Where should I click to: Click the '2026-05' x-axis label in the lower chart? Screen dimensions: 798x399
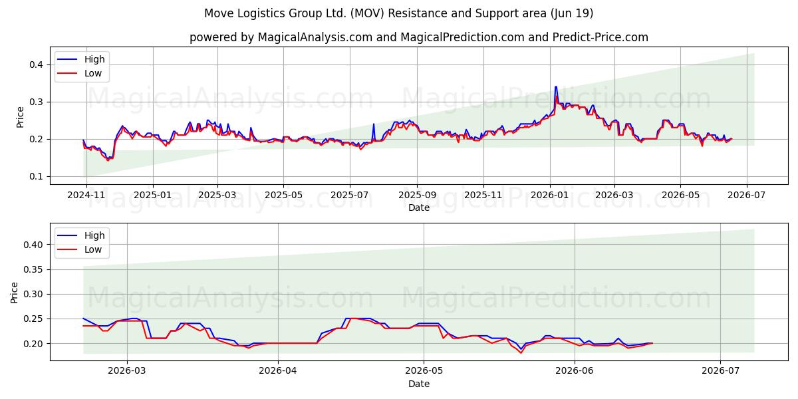[424, 372]
